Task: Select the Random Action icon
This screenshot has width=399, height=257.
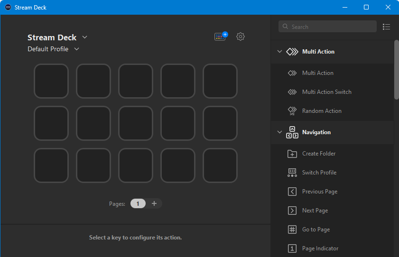Action: point(292,111)
